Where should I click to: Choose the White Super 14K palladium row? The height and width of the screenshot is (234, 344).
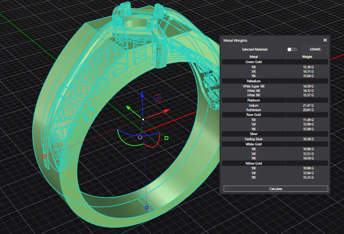tap(254, 86)
